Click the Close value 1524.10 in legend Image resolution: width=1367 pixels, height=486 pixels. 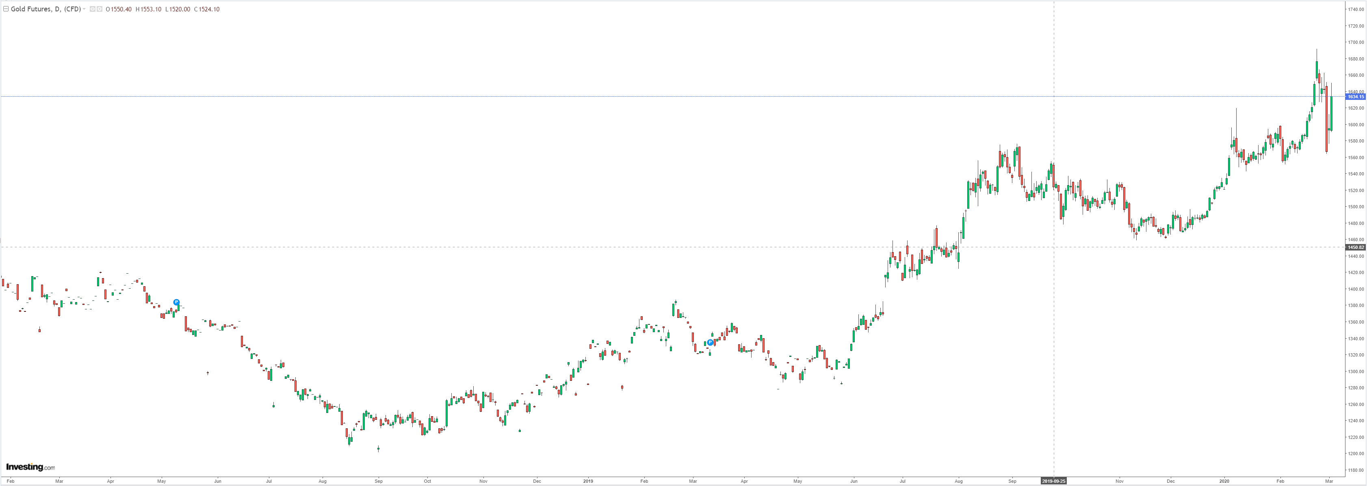point(209,9)
